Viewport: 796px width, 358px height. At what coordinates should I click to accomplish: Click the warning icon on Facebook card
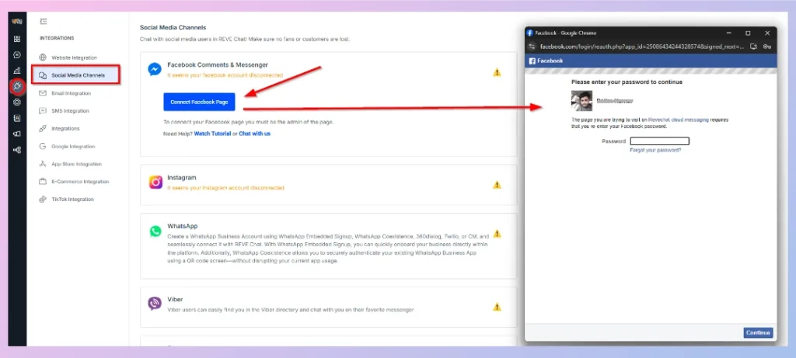pos(497,72)
